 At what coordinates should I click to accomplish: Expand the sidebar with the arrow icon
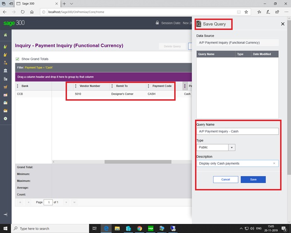pos(5,214)
